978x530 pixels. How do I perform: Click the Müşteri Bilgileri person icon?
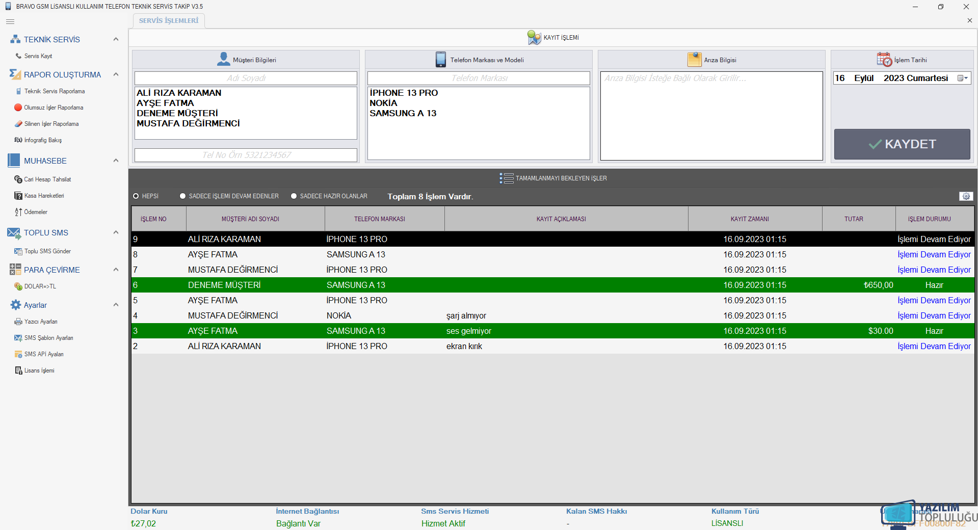click(224, 60)
